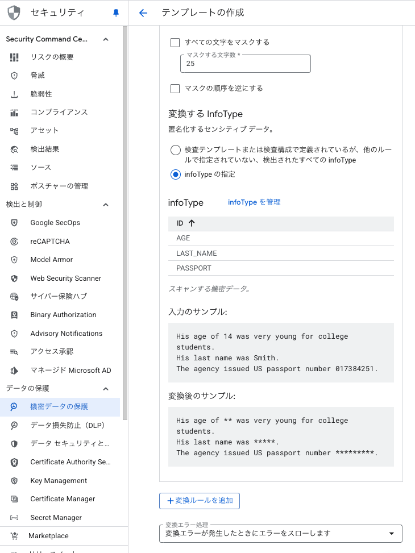Click the 変換する InfoType heading
The width and height of the screenshot is (415, 553).
[205, 114]
